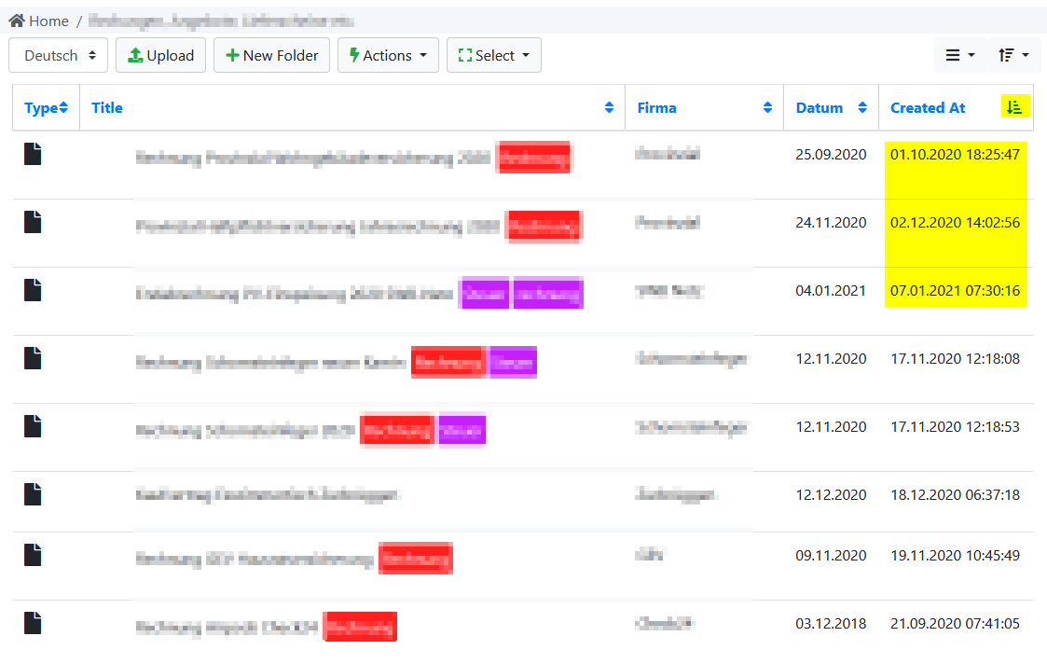The image size is (1047, 664).
Task: Open the Select dropdown menu
Action: (494, 55)
